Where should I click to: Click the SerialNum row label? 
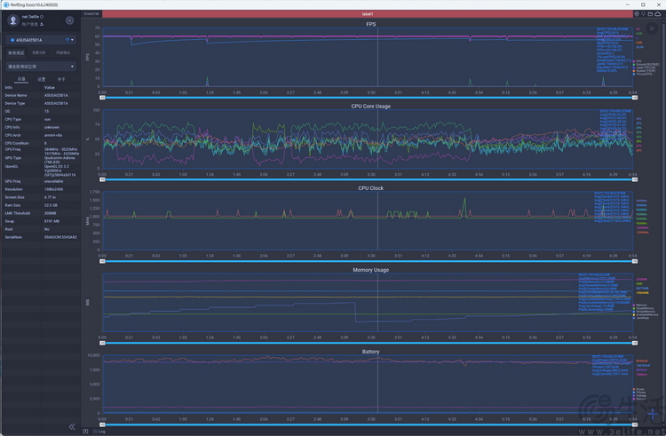[x=13, y=237]
